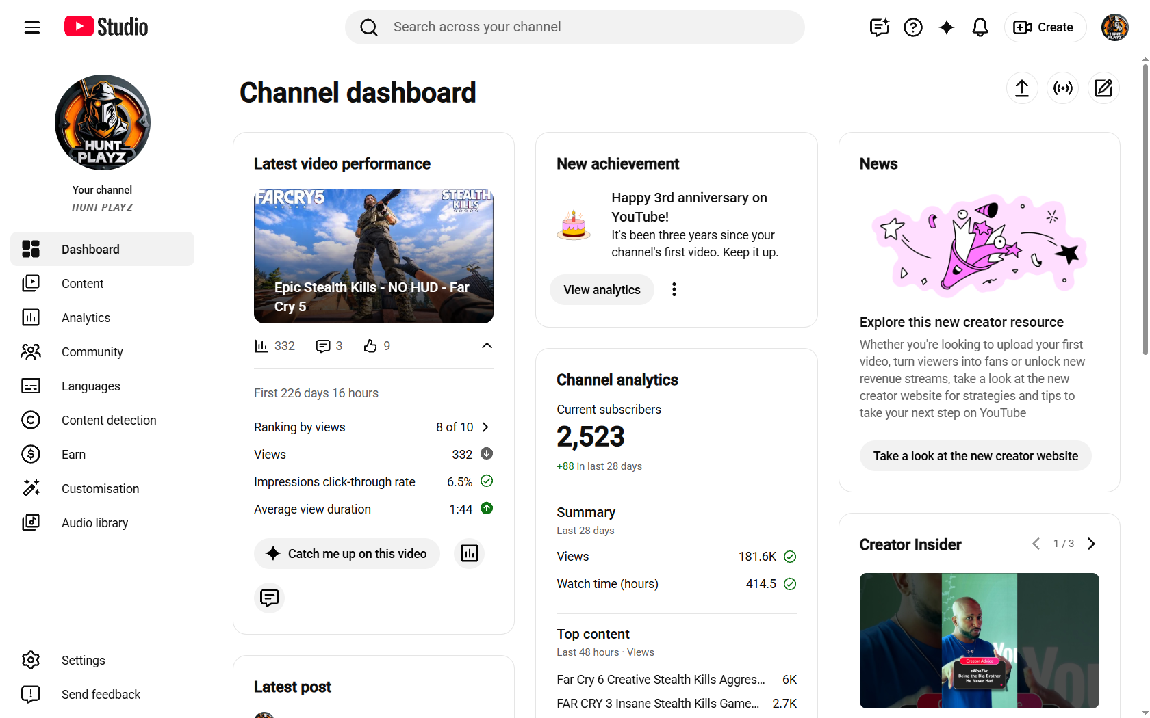Screen dimensions: 1150x718
Task: Click the Views down indicator icon
Action: pyautogui.click(x=487, y=453)
